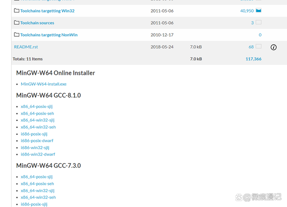Click the stats box beside count 3

pyautogui.click(x=258, y=22)
